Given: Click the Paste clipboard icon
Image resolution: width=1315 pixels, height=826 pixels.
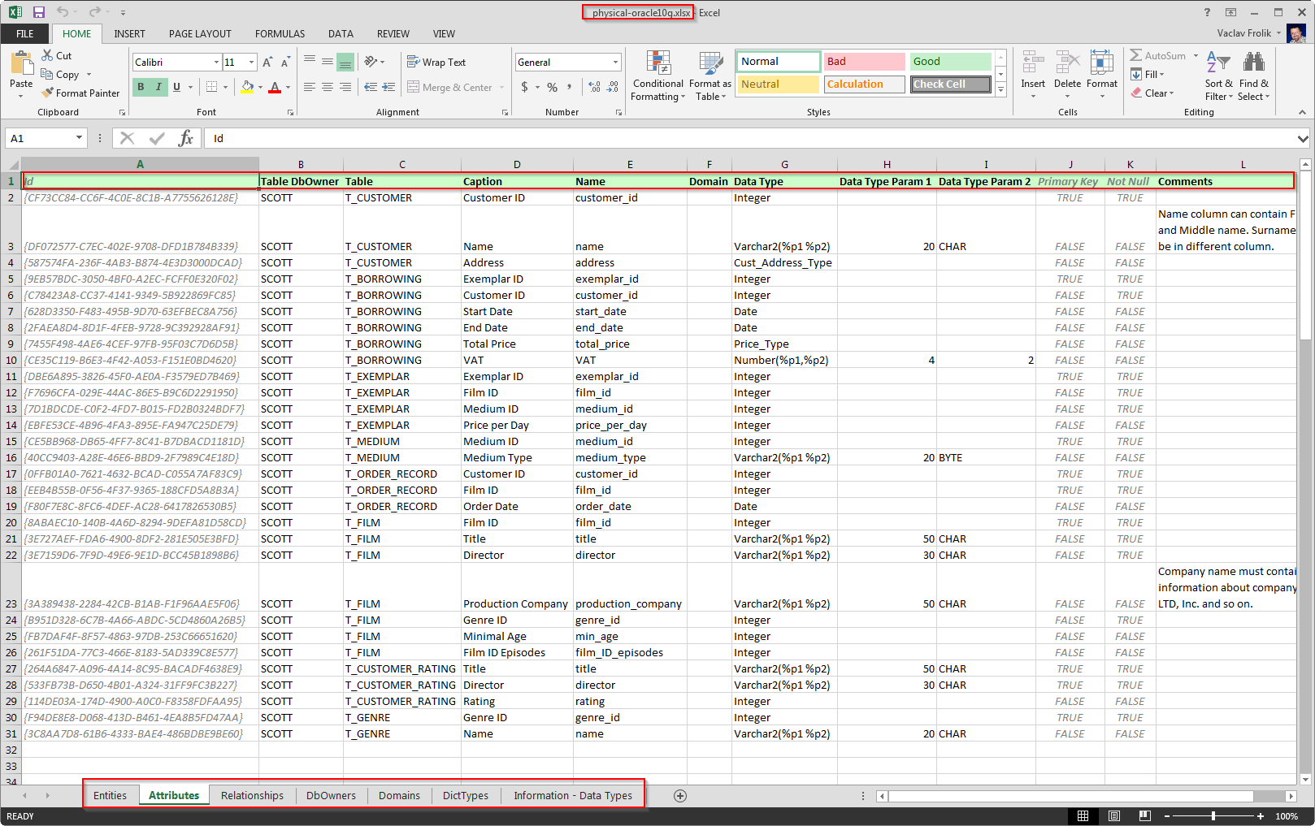Looking at the screenshot, I should tap(21, 64).
